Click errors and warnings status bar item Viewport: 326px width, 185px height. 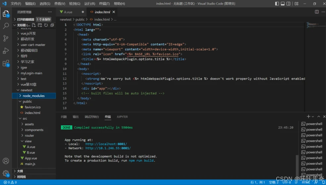(10, 182)
